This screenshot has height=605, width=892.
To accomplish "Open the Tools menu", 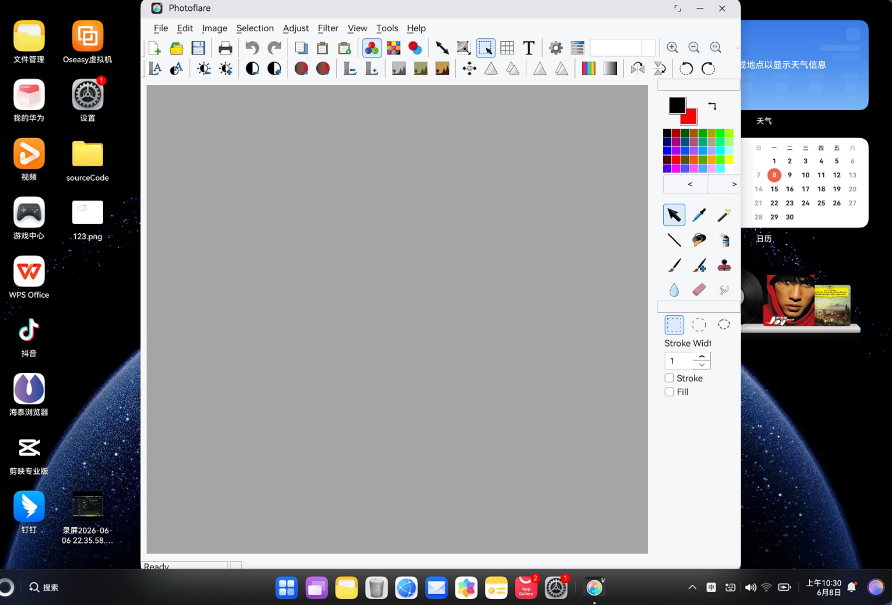I will [387, 28].
